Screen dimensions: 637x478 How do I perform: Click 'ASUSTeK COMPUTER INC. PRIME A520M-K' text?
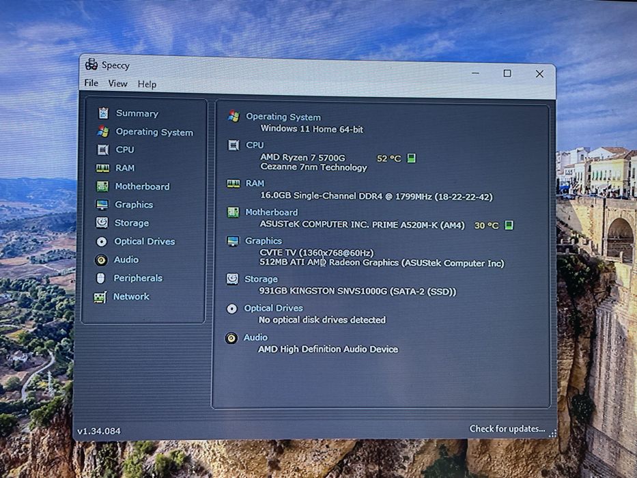click(x=362, y=225)
